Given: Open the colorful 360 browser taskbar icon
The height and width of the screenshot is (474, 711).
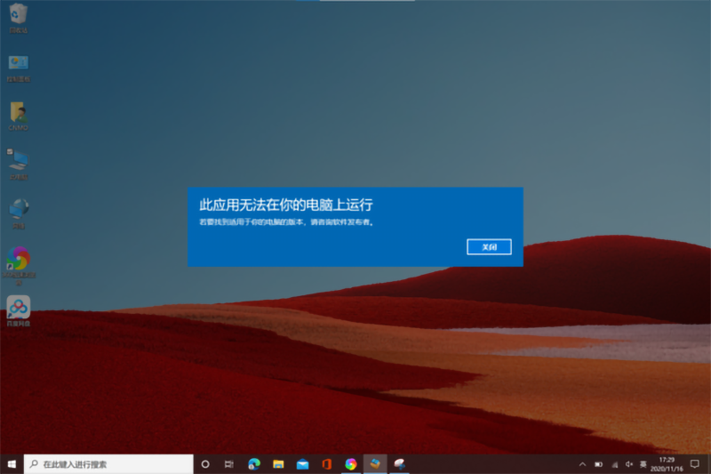Looking at the screenshot, I should click(x=350, y=464).
